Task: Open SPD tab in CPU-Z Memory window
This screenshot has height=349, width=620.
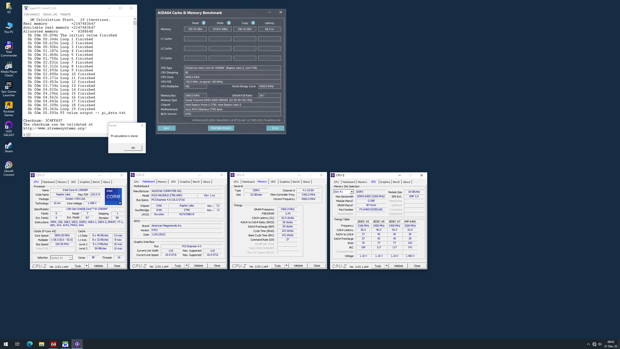Action: 273,182
